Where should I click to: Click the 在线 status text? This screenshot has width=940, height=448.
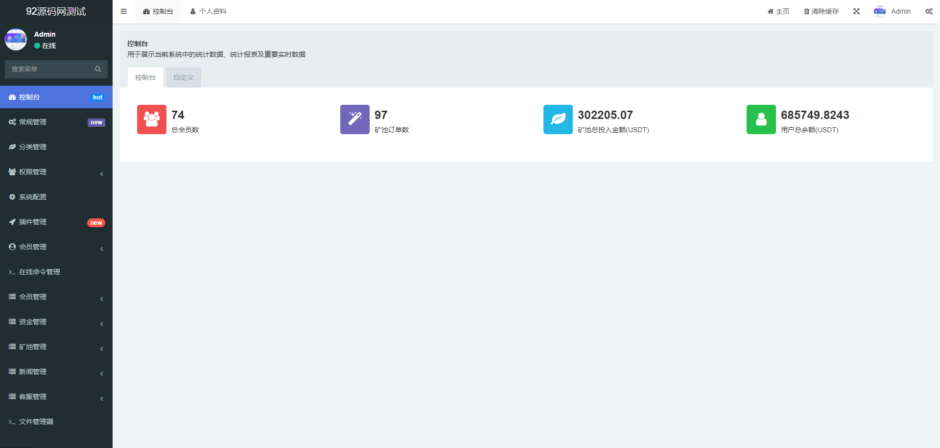(x=49, y=46)
